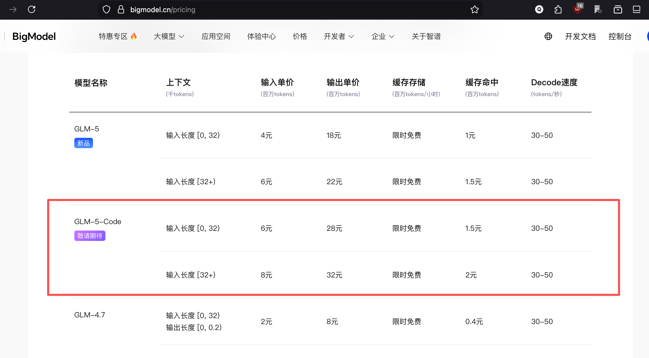Viewport: 649px width, 358px height.
Task: Expand the 开发者 dropdown
Action: tap(339, 36)
